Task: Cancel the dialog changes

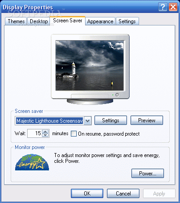Action: 123,194
